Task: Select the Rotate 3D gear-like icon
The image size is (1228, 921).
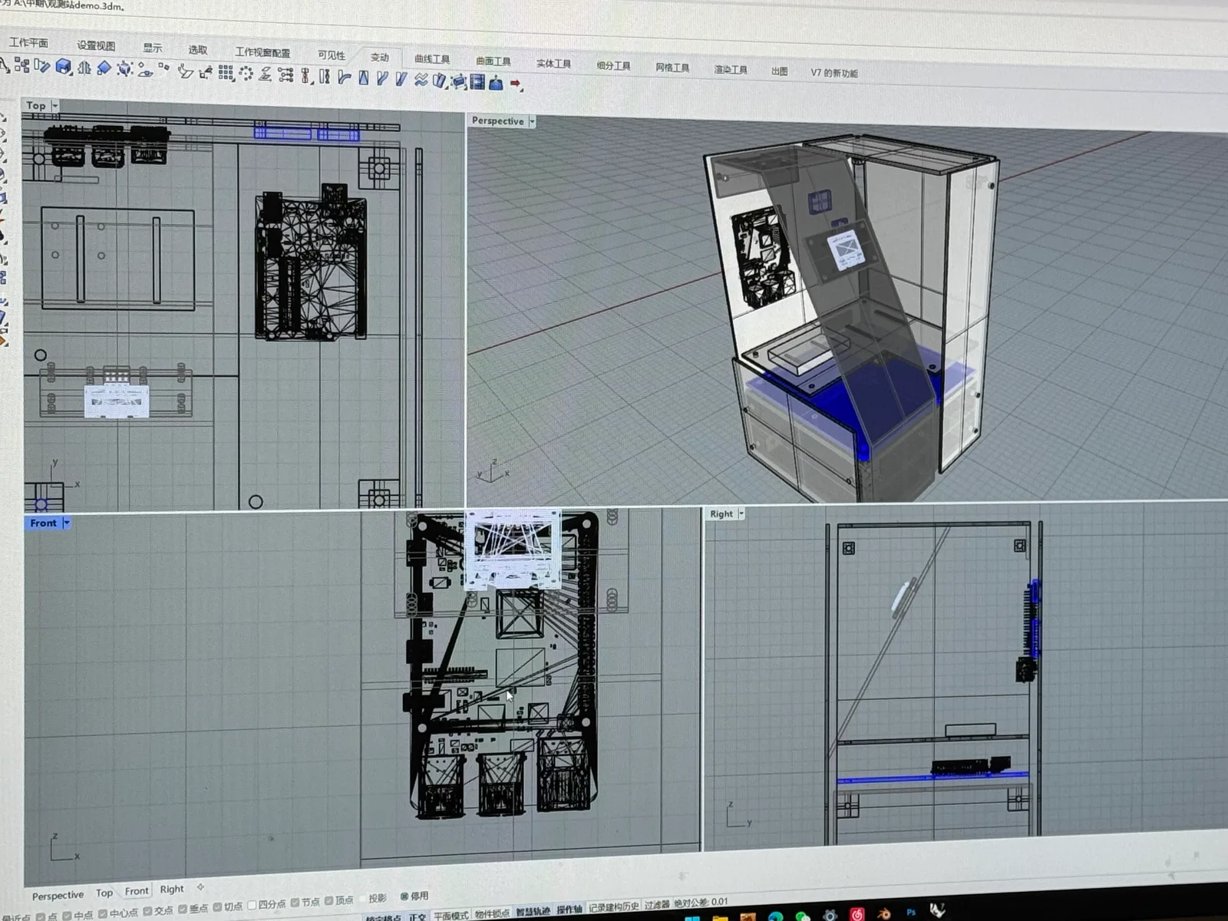Action: [x=125, y=69]
